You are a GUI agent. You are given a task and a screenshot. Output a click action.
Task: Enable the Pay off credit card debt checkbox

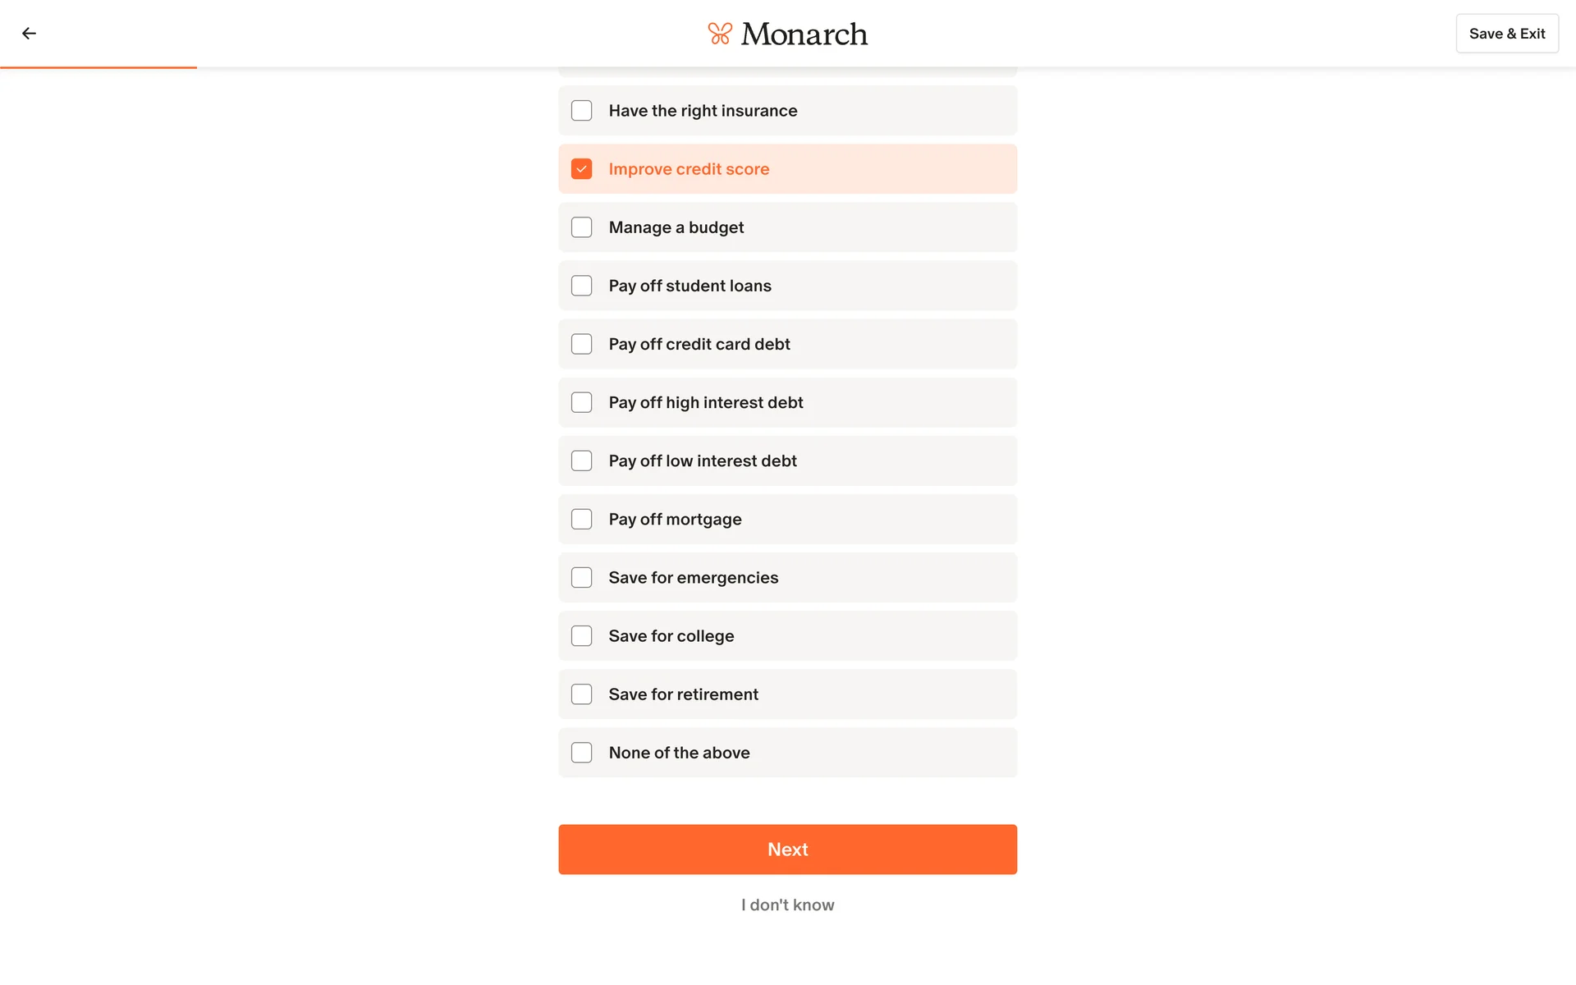(581, 344)
